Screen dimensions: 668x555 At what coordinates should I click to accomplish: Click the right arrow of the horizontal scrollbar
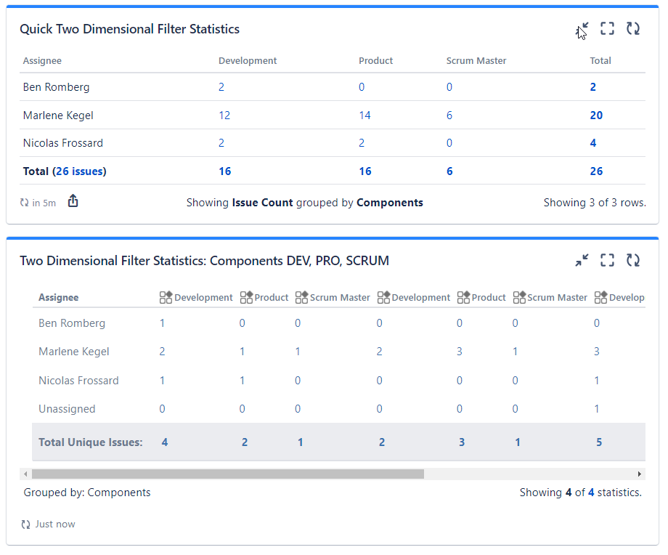640,473
